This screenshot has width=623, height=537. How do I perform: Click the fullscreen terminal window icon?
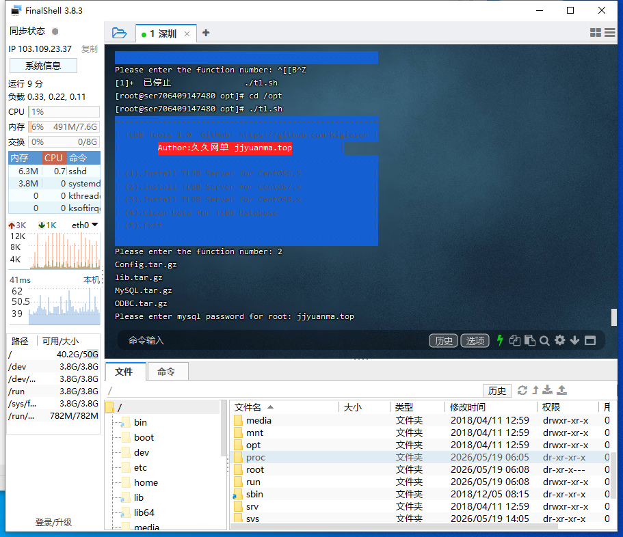point(590,340)
